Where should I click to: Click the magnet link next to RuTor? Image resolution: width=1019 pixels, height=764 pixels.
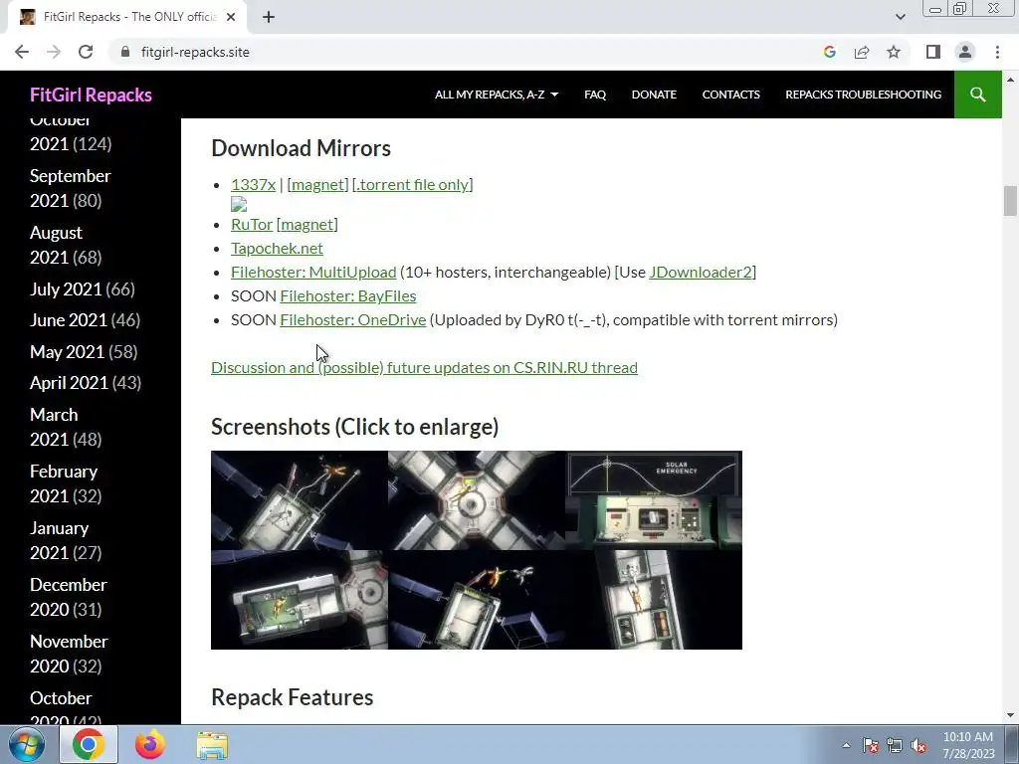[306, 224]
